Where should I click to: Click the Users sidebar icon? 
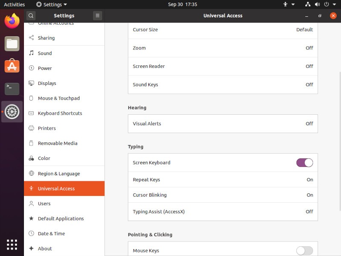30,204
